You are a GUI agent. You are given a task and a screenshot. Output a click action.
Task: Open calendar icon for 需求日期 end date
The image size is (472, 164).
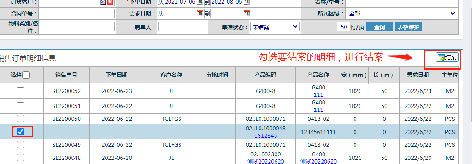click(247, 13)
